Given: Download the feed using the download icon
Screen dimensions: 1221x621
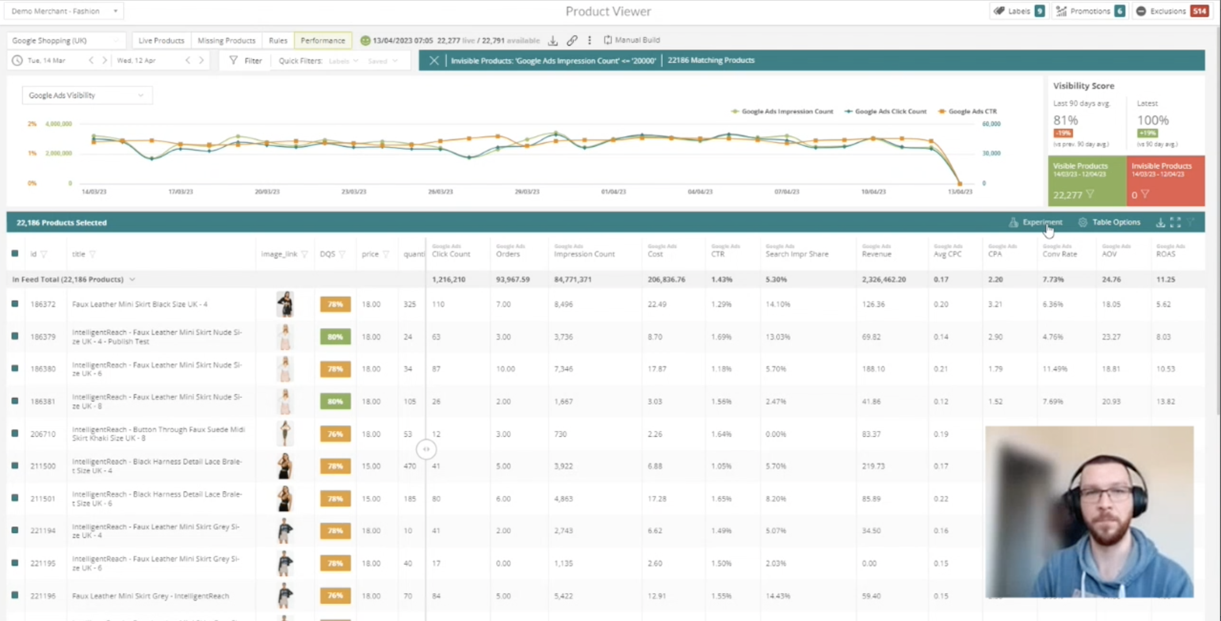Looking at the screenshot, I should pos(553,41).
